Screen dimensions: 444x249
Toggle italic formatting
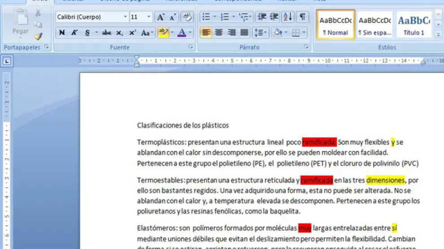tap(74, 33)
